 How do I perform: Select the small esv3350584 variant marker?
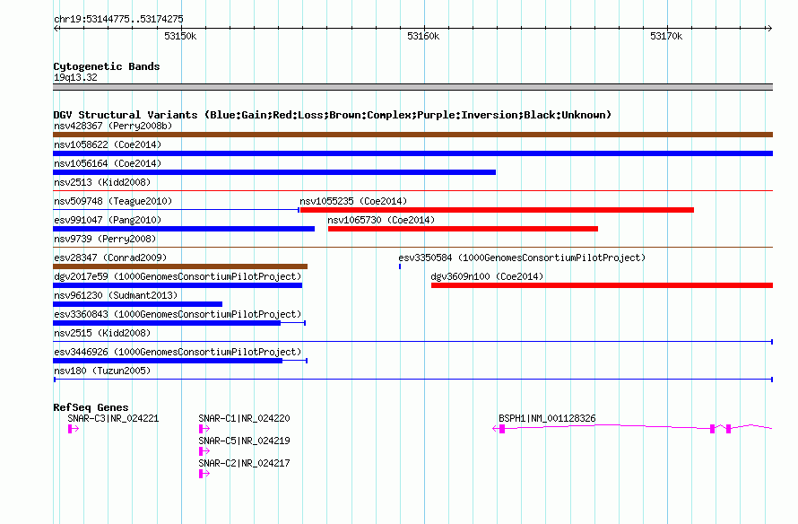click(x=400, y=266)
